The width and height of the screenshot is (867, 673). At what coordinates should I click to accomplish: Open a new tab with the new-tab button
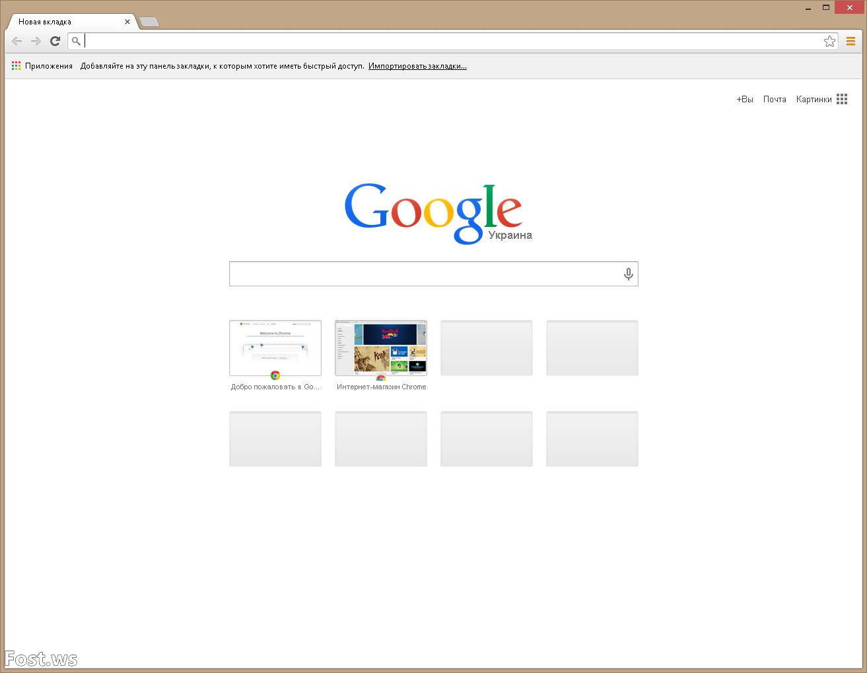pyautogui.click(x=149, y=22)
